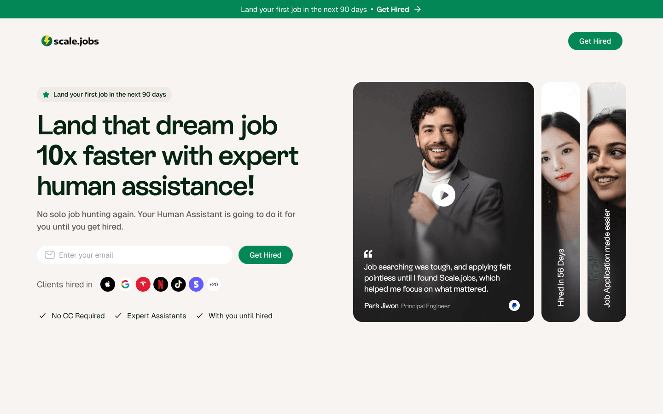Focus the Enter your email field
663x414 pixels.
(x=135, y=255)
